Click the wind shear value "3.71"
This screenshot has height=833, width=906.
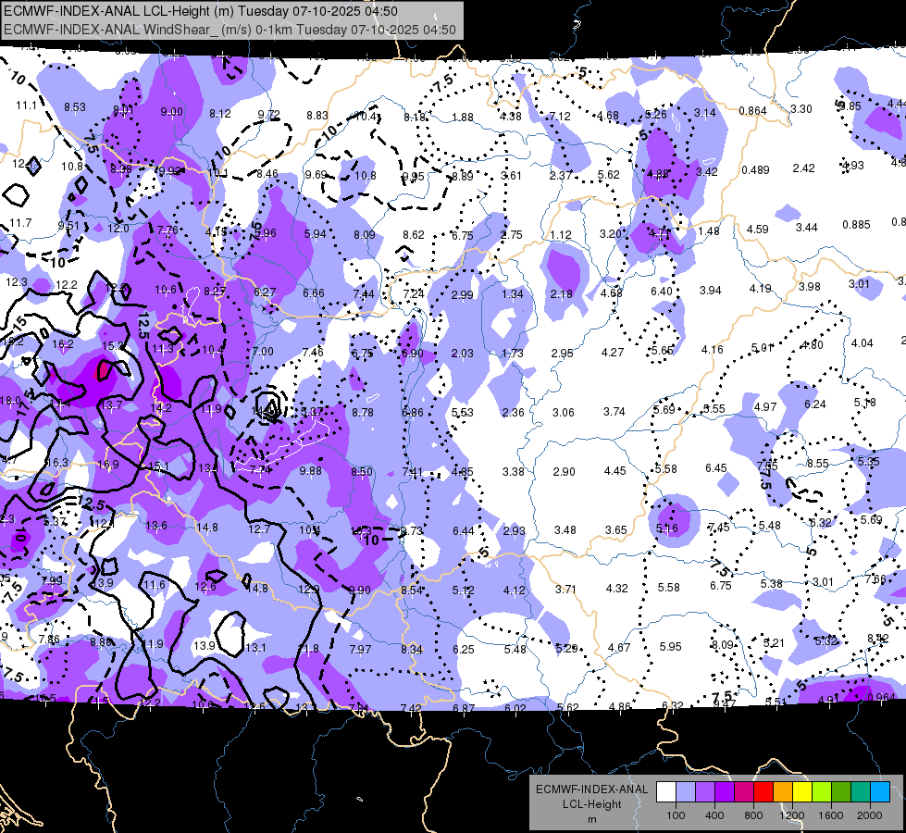(x=565, y=589)
